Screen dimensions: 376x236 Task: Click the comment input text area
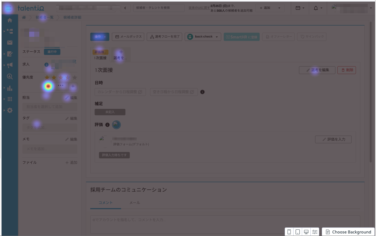tap(225, 225)
